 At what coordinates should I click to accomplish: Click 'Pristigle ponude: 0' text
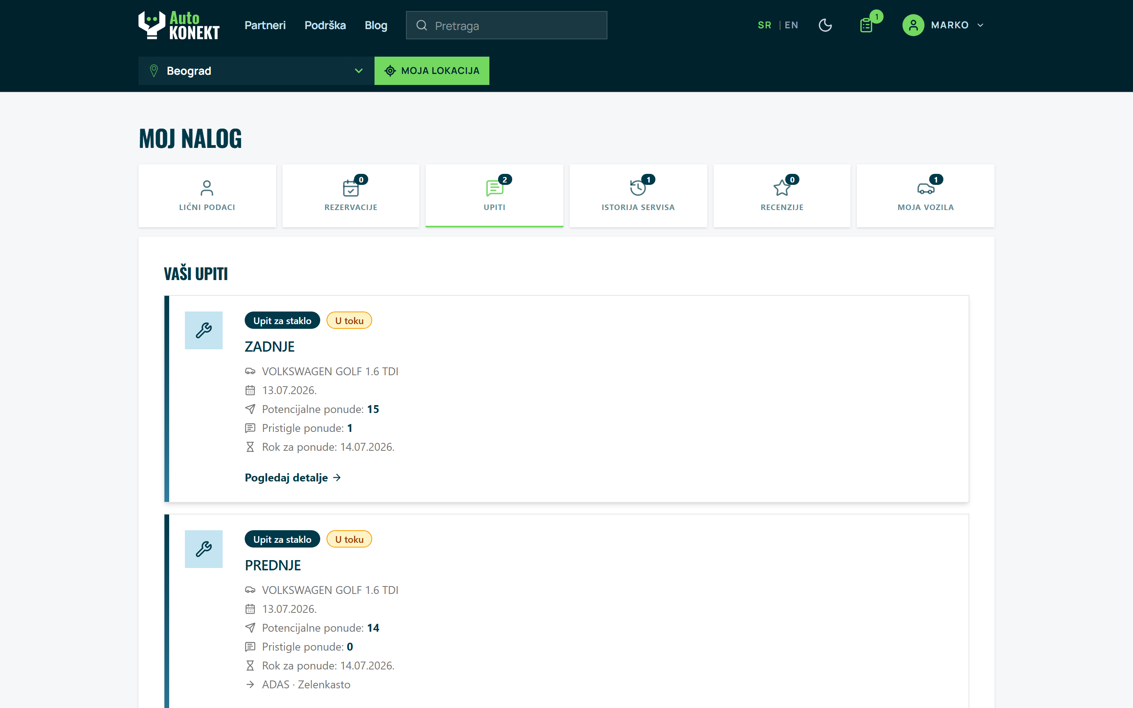(x=307, y=647)
